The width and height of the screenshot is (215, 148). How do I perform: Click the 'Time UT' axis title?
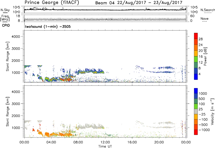[x=105, y=146]
